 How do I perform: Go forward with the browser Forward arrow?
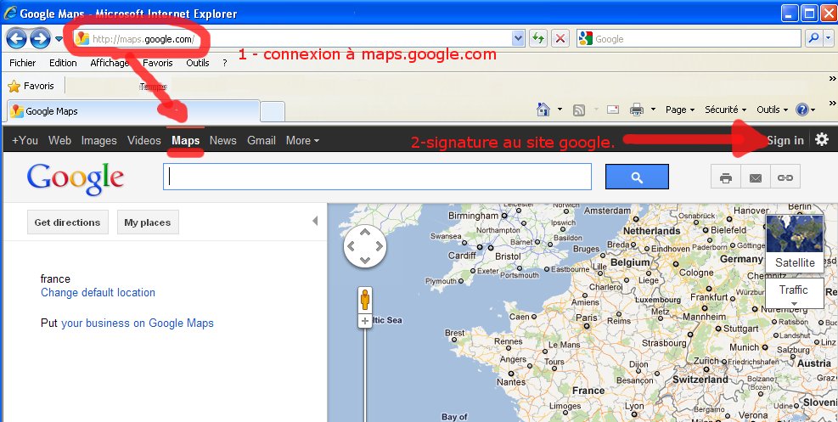(40, 38)
